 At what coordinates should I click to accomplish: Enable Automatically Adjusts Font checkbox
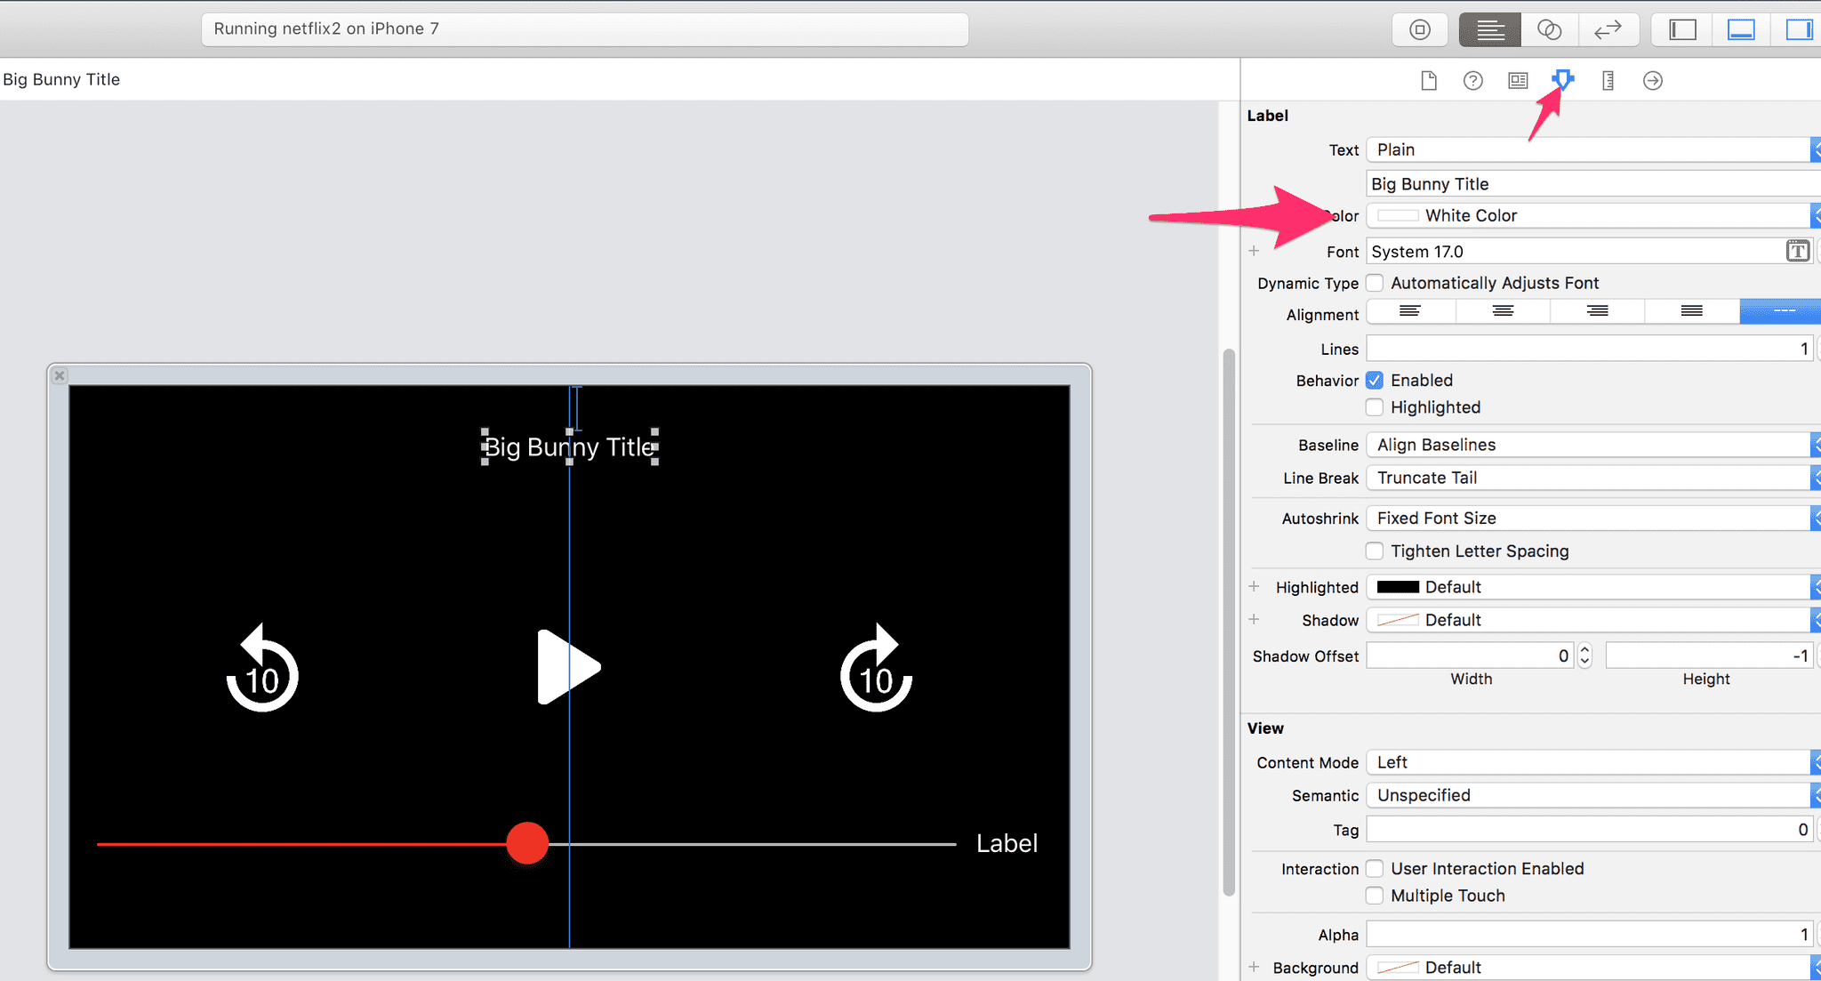click(x=1375, y=283)
